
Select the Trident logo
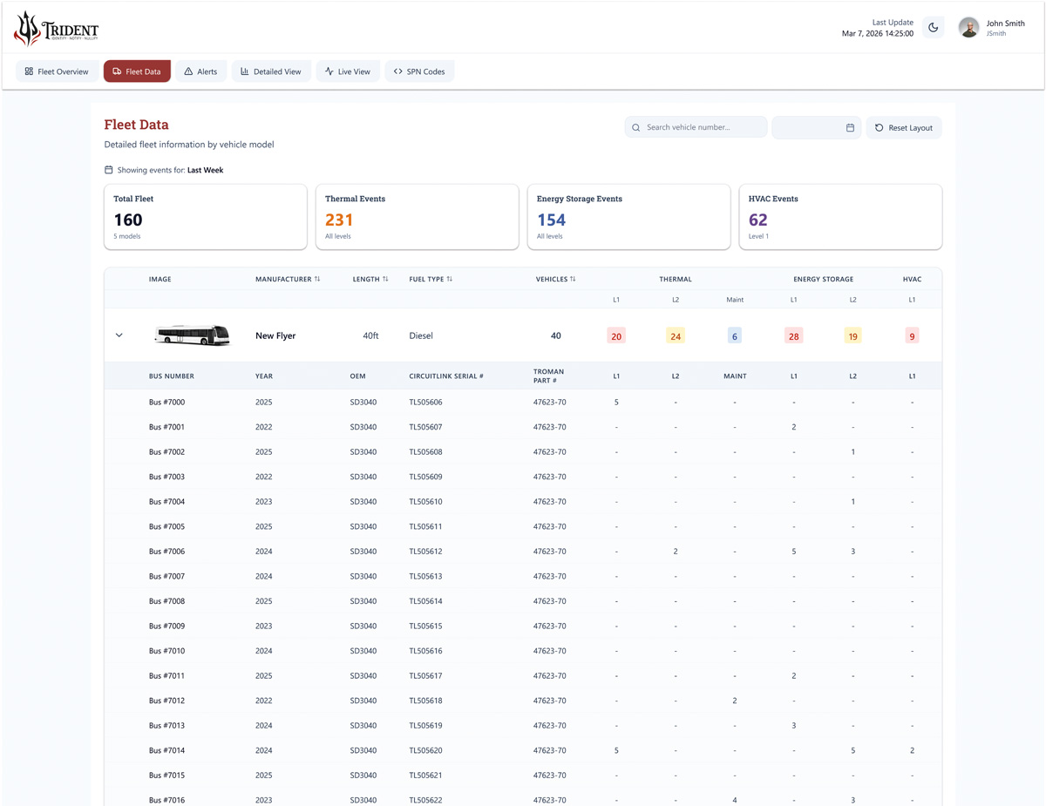click(x=55, y=28)
